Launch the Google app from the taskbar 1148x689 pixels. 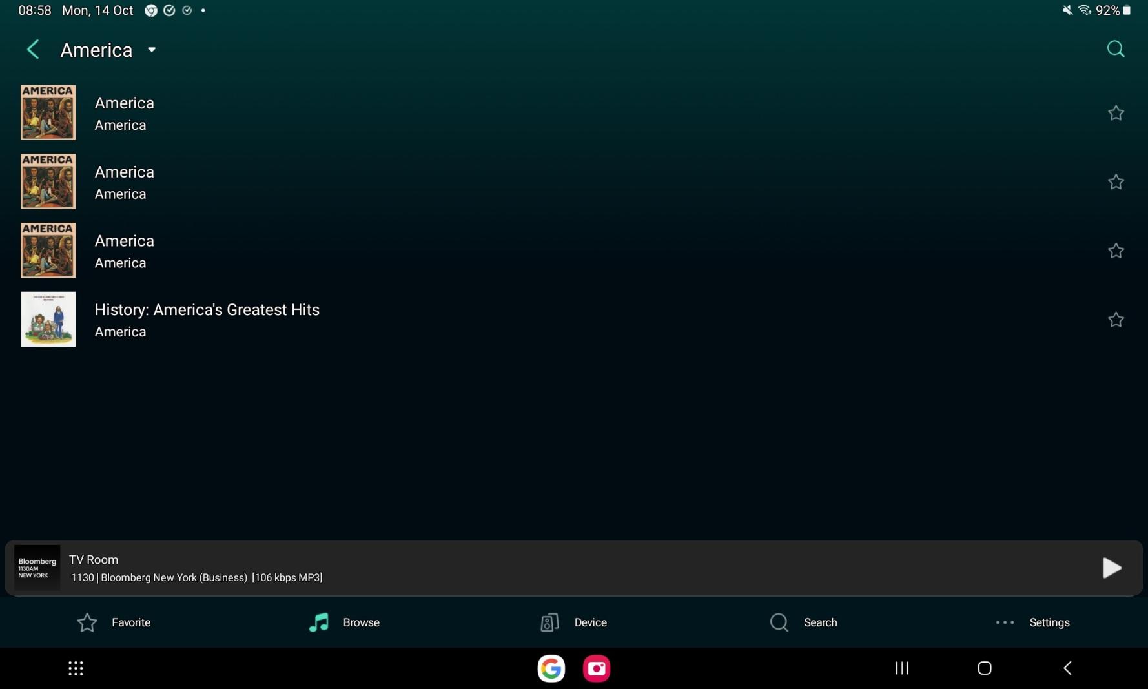click(551, 668)
